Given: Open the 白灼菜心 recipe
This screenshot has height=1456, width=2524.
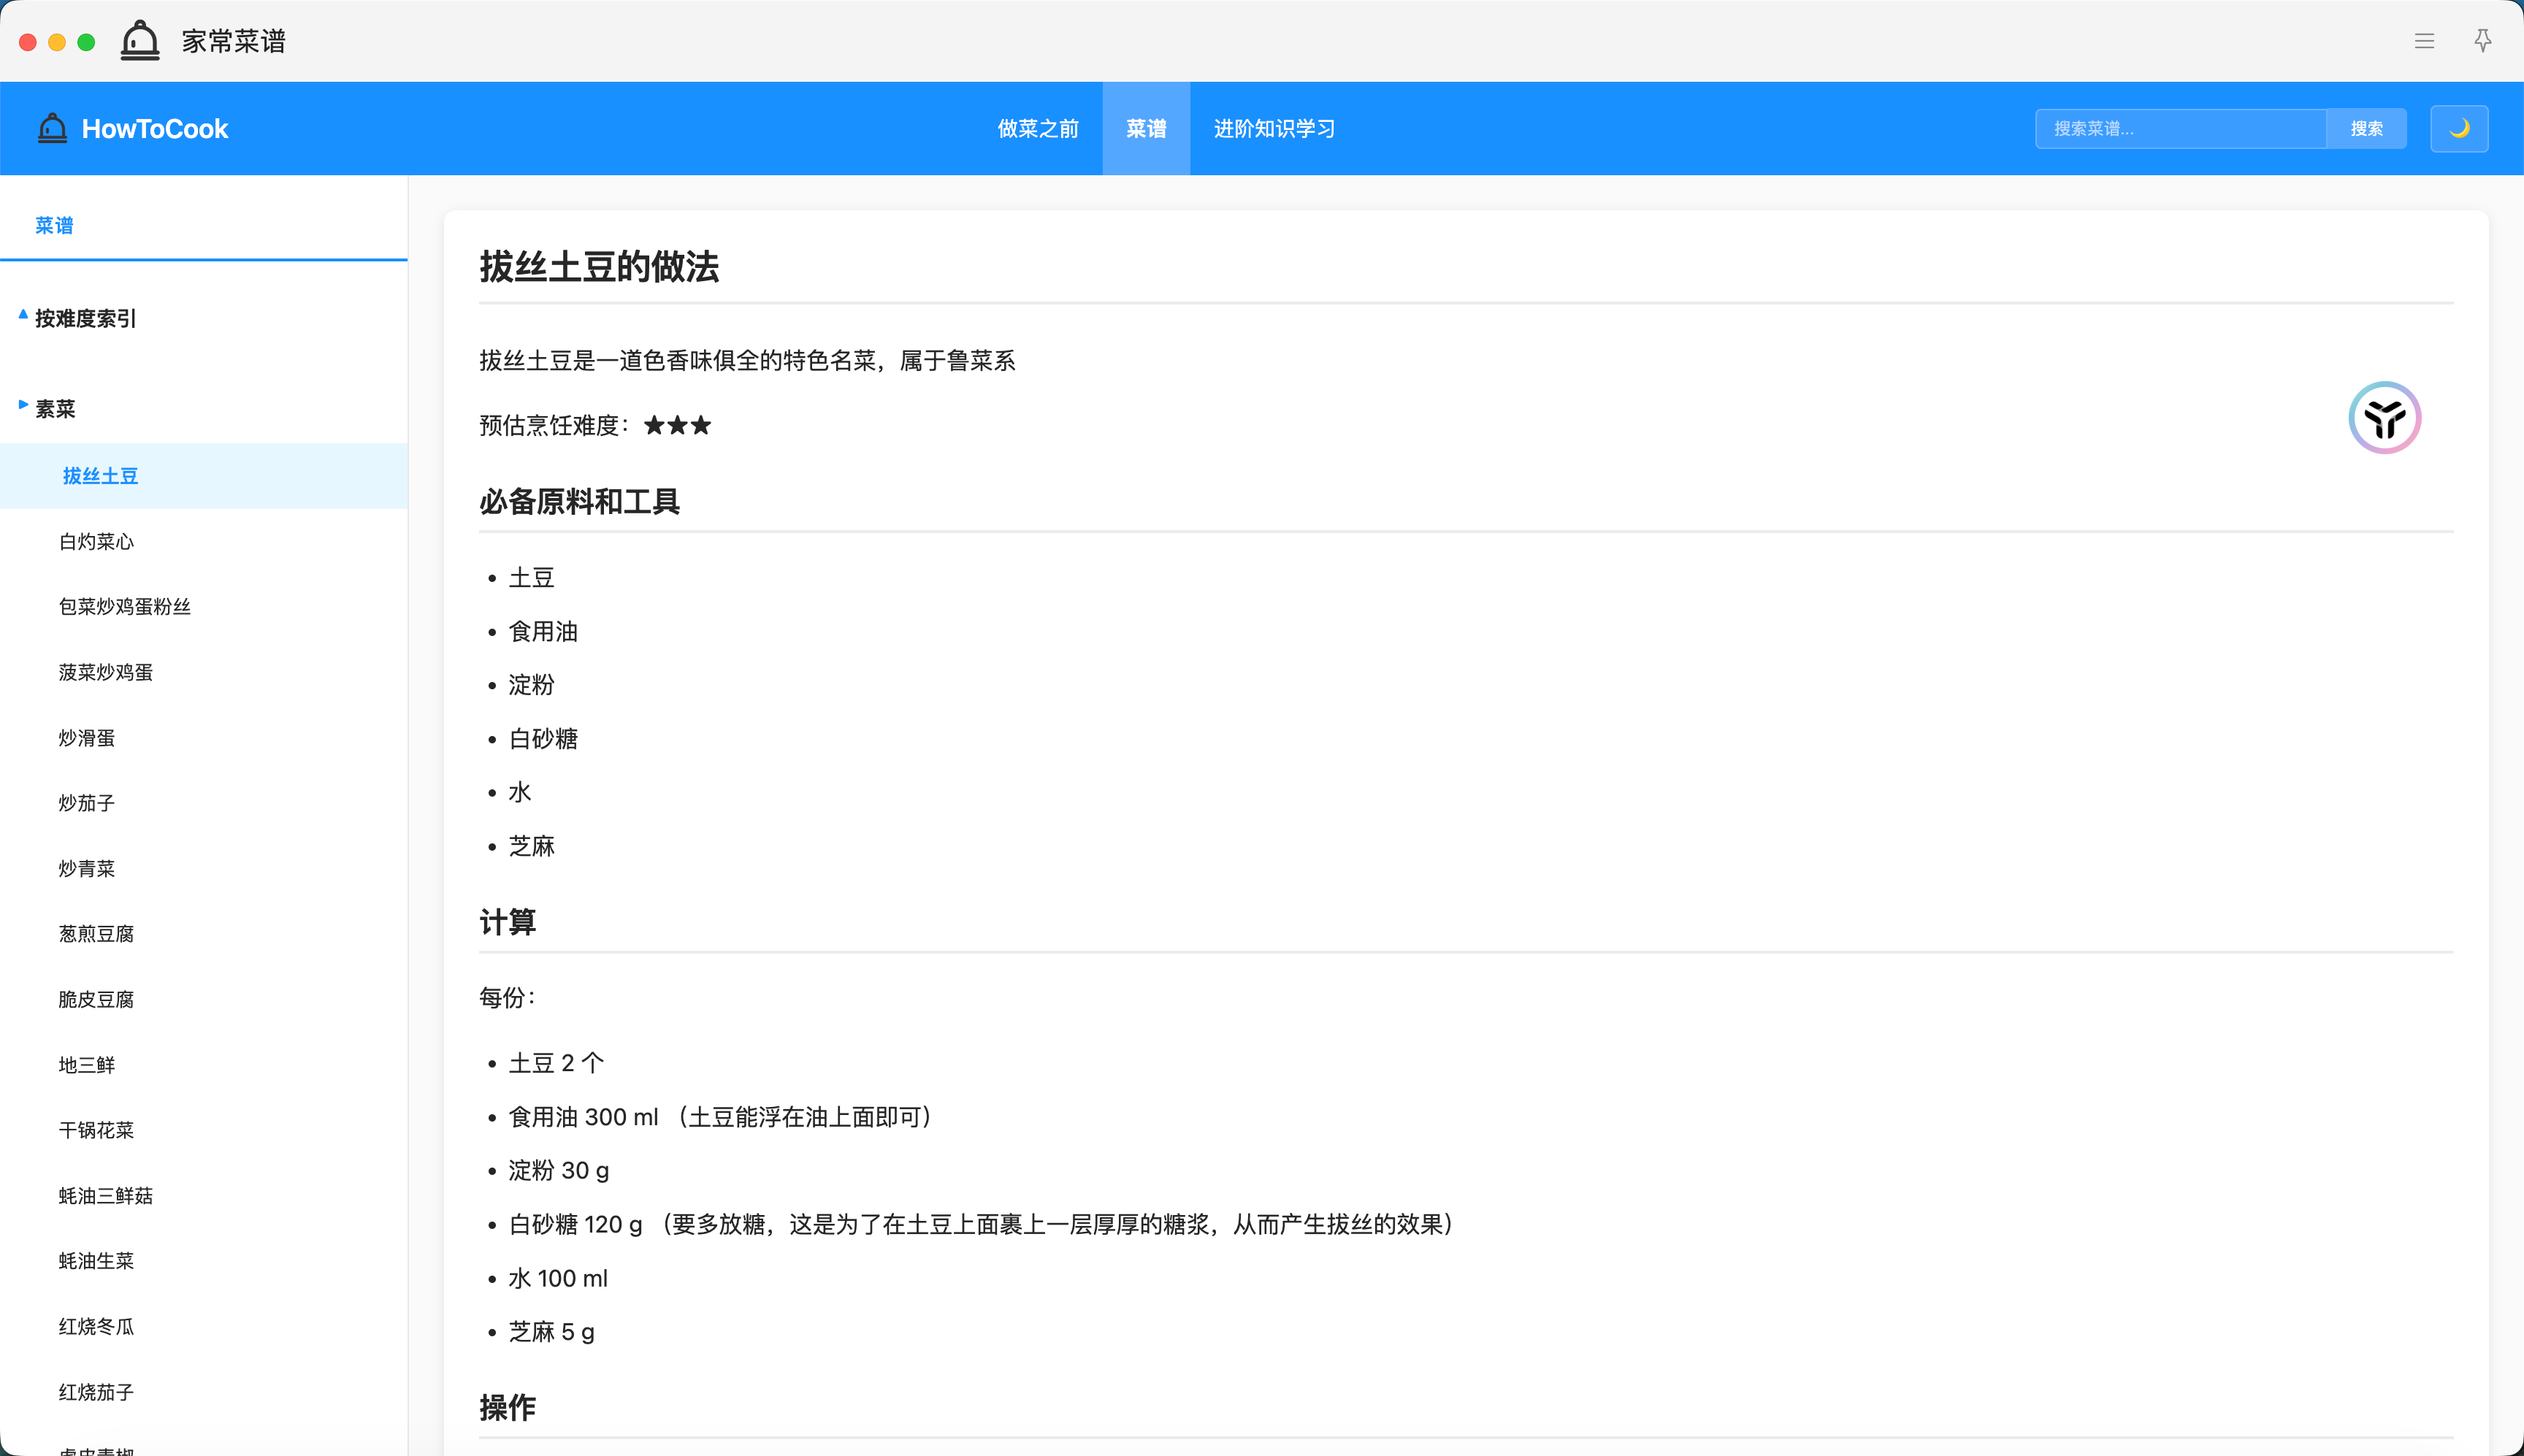Looking at the screenshot, I should [x=96, y=542].
